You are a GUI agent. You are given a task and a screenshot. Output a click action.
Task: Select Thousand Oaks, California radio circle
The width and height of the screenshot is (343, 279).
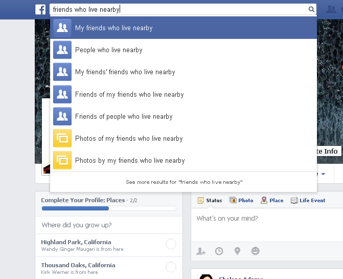pyautogui.click(x=171, y=267)
